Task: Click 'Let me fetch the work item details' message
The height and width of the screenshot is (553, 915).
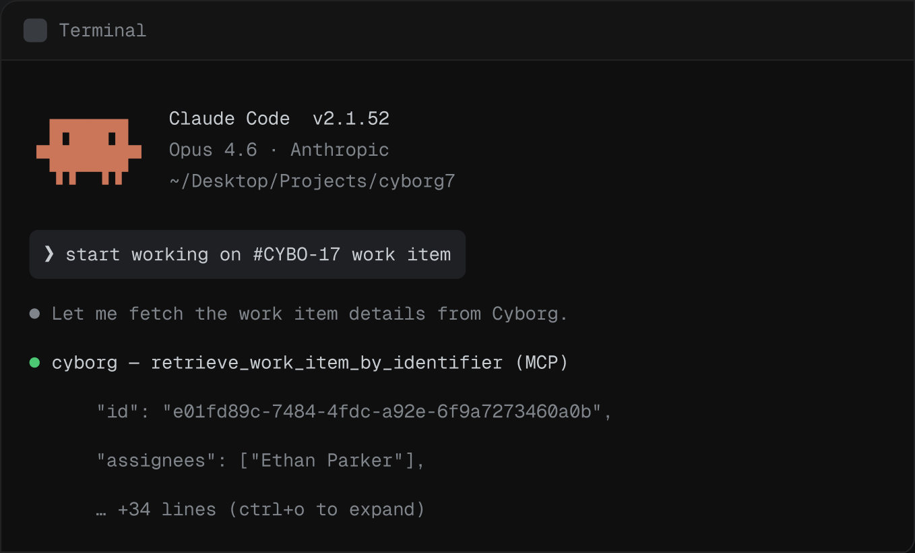Action: coord(310,314)
